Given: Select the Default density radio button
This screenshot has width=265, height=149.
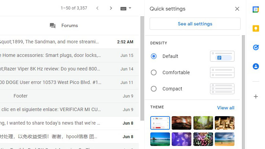Looking at the screenshot, I should point(154,56).
